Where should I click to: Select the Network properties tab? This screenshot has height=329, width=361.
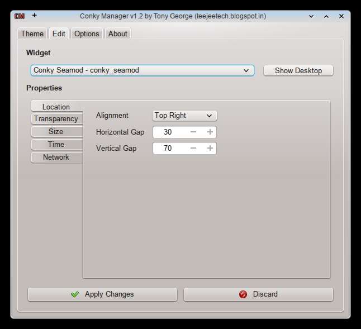click(56, 158)
